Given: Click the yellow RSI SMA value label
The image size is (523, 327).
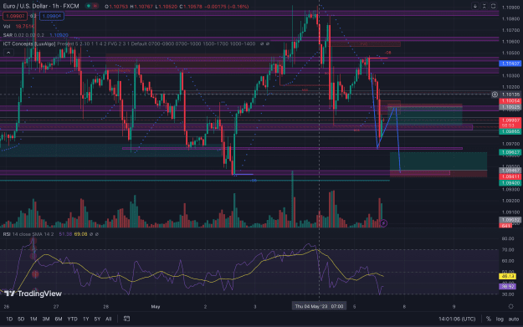Looking at the screenshot, I should point(507,276).
